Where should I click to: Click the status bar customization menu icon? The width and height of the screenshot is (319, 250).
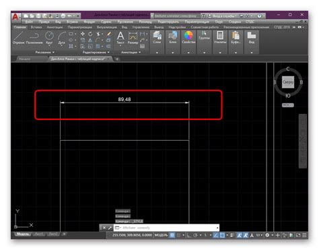coord(304,235)
